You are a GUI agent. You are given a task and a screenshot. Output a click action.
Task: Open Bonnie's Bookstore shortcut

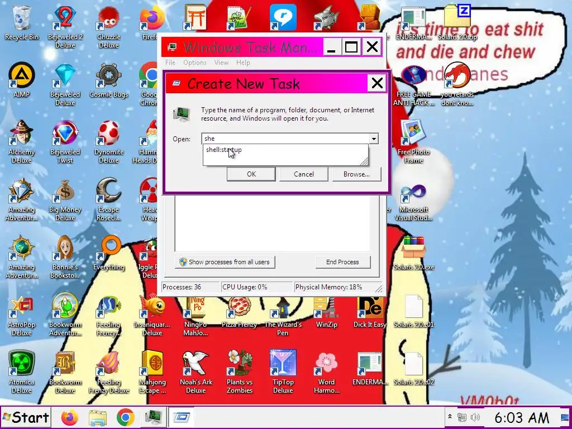coord(65,257)
